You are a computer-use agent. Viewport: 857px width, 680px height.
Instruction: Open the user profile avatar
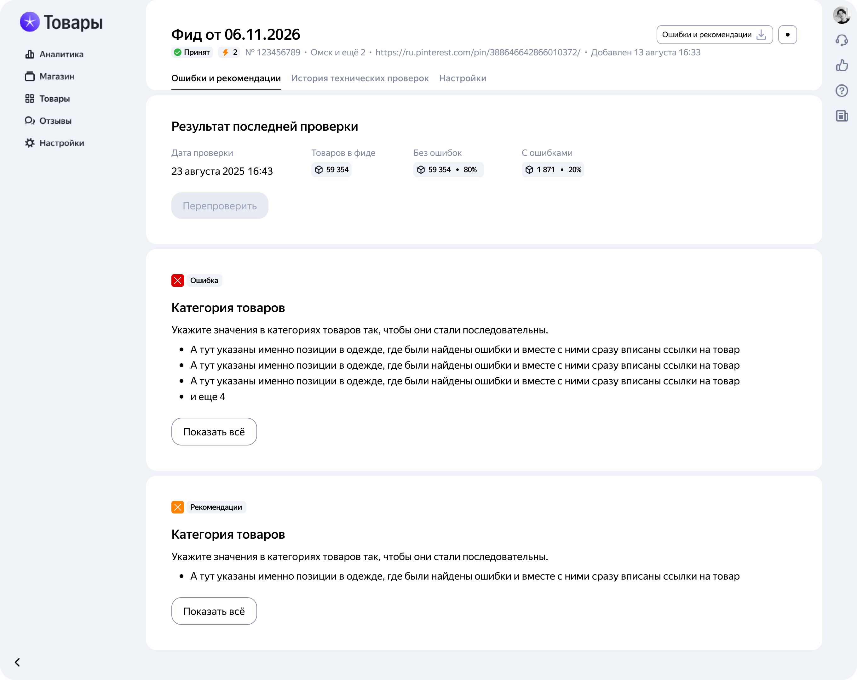point(842,15)
